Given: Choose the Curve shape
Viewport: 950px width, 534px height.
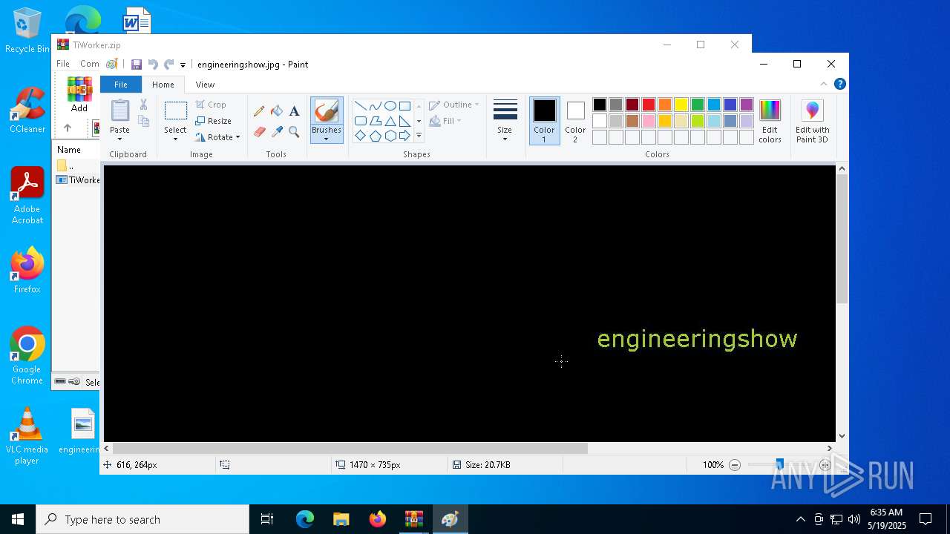Looking at the screenshot, I should (375, 105).
